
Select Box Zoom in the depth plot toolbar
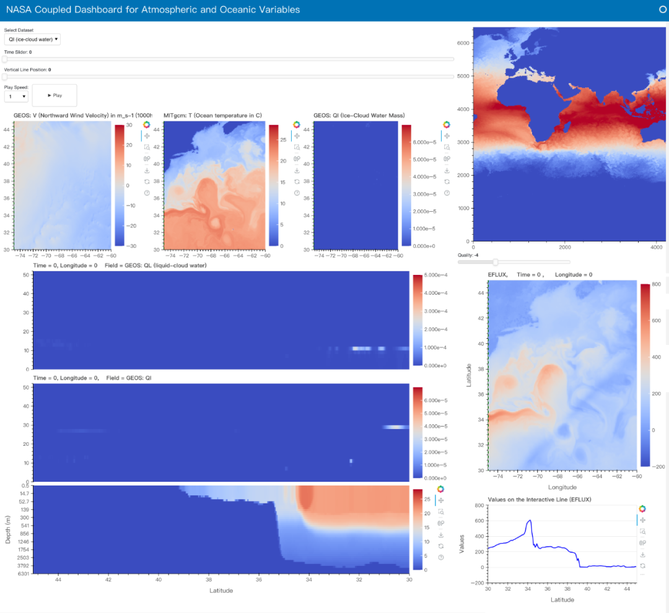click(x=440, y=512)
